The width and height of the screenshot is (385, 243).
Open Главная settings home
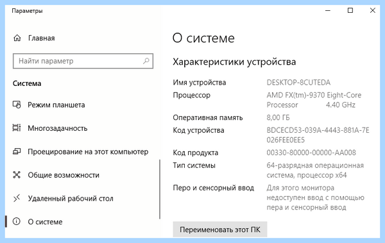[x=41, y=38]
